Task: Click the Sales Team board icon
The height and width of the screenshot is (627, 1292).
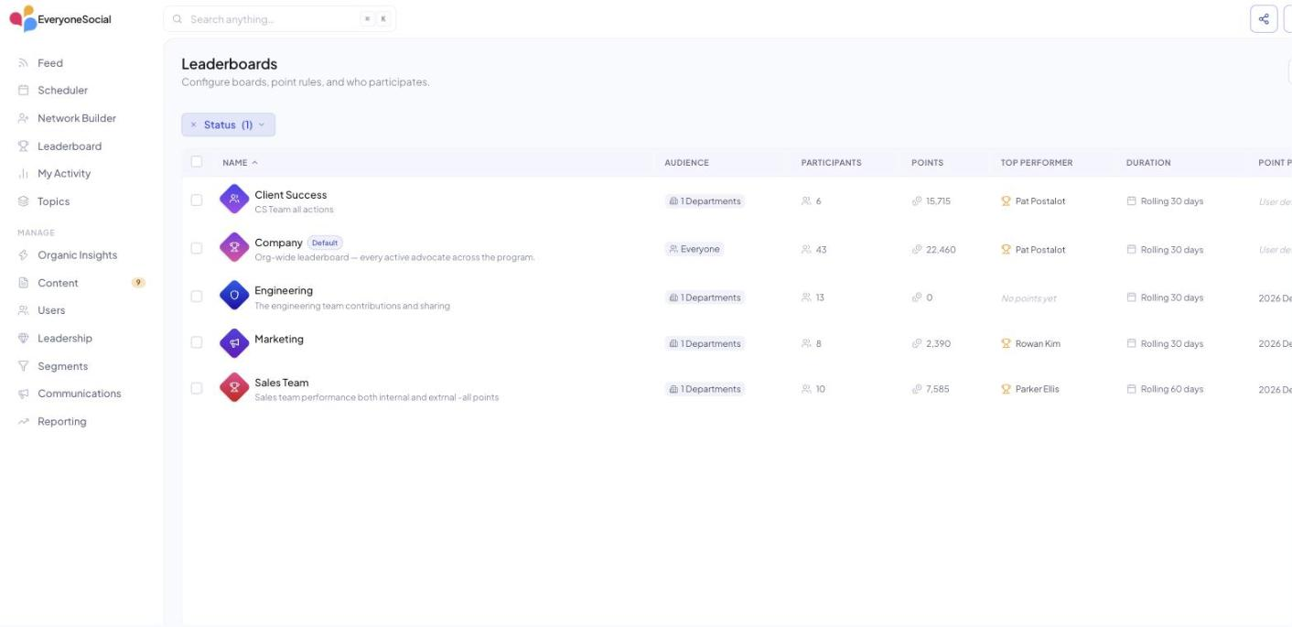Action: coord(234,387)
